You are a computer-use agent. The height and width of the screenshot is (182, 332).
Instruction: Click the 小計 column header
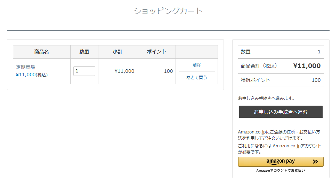118,52
